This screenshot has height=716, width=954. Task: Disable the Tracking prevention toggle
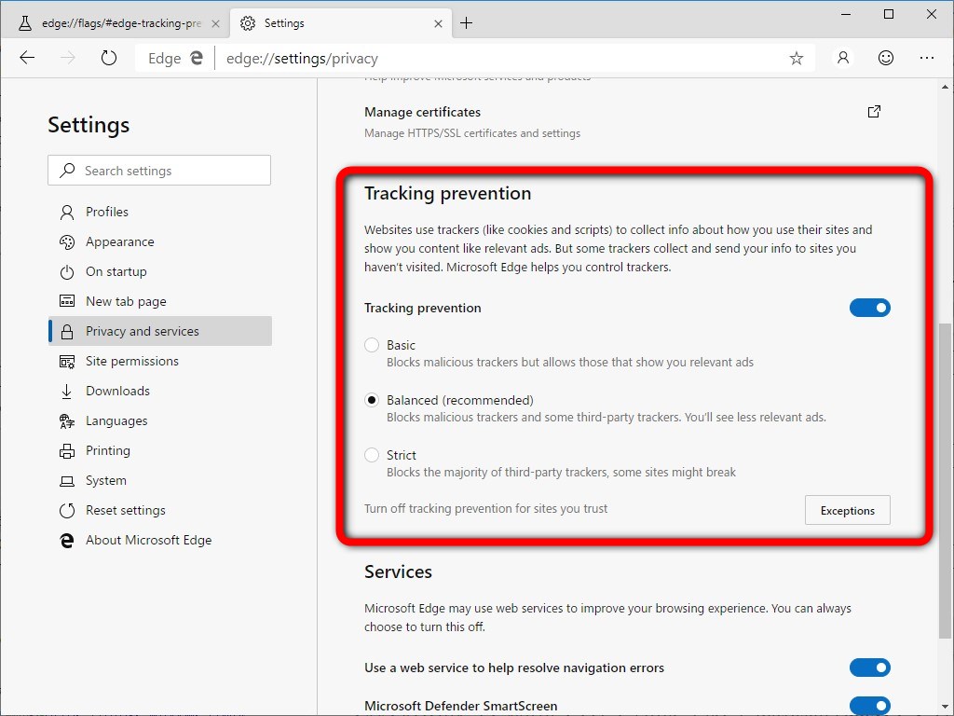(870, 308)
